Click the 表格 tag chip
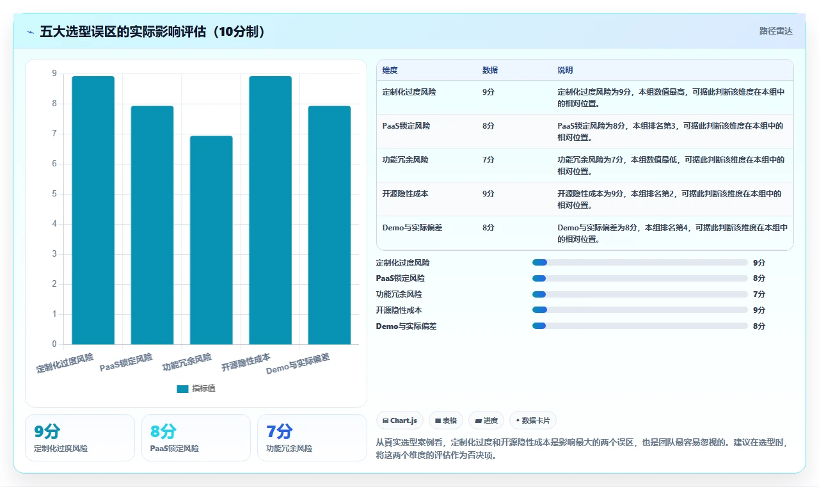 tap(445, 420)
